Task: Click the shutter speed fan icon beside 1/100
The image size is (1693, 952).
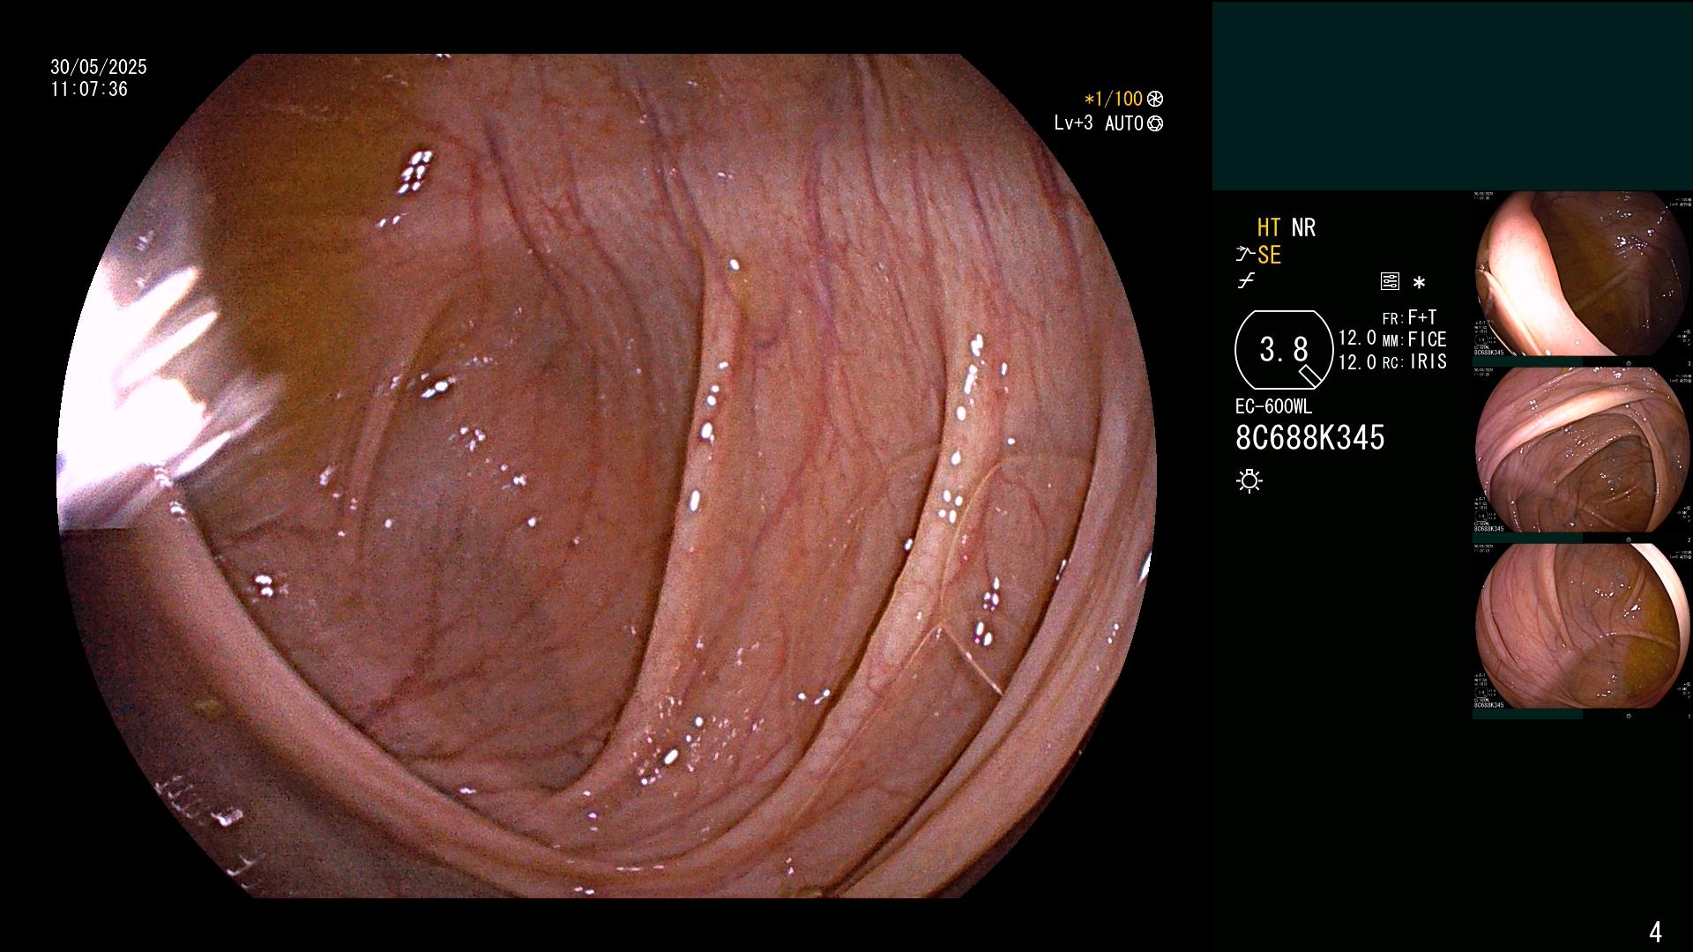Action: tap(1155, 100)
